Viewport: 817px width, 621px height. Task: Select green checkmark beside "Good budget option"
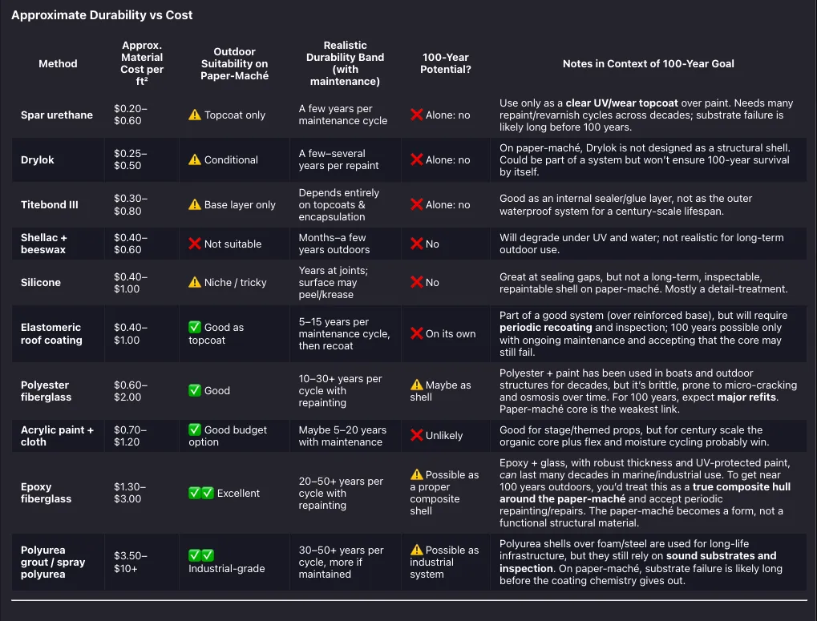click(195, 430)
